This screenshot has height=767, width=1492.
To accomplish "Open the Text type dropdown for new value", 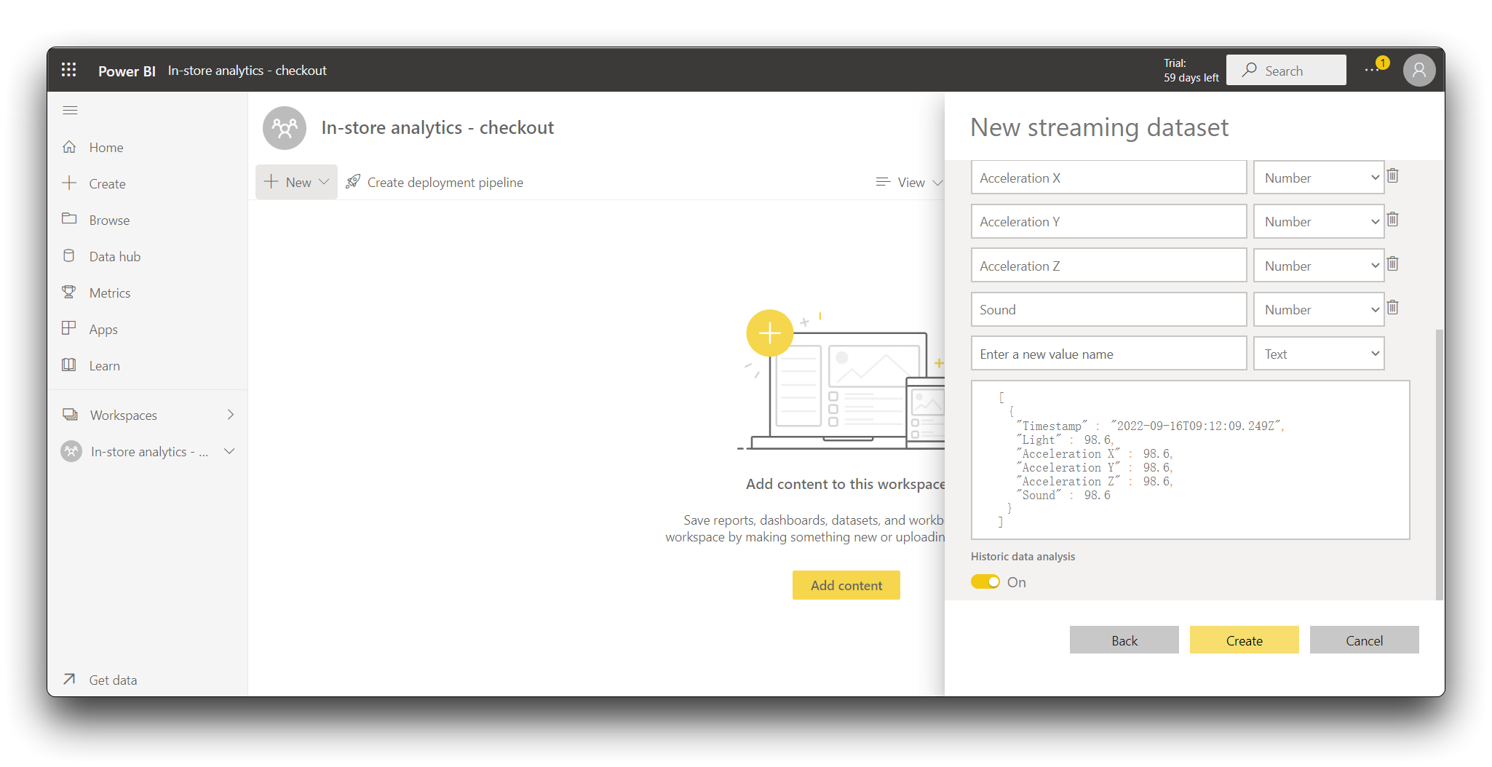I will click(1319, 354).
